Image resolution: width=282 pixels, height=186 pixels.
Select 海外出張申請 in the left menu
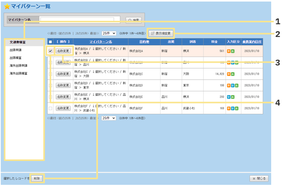click(x=19, y=65)
